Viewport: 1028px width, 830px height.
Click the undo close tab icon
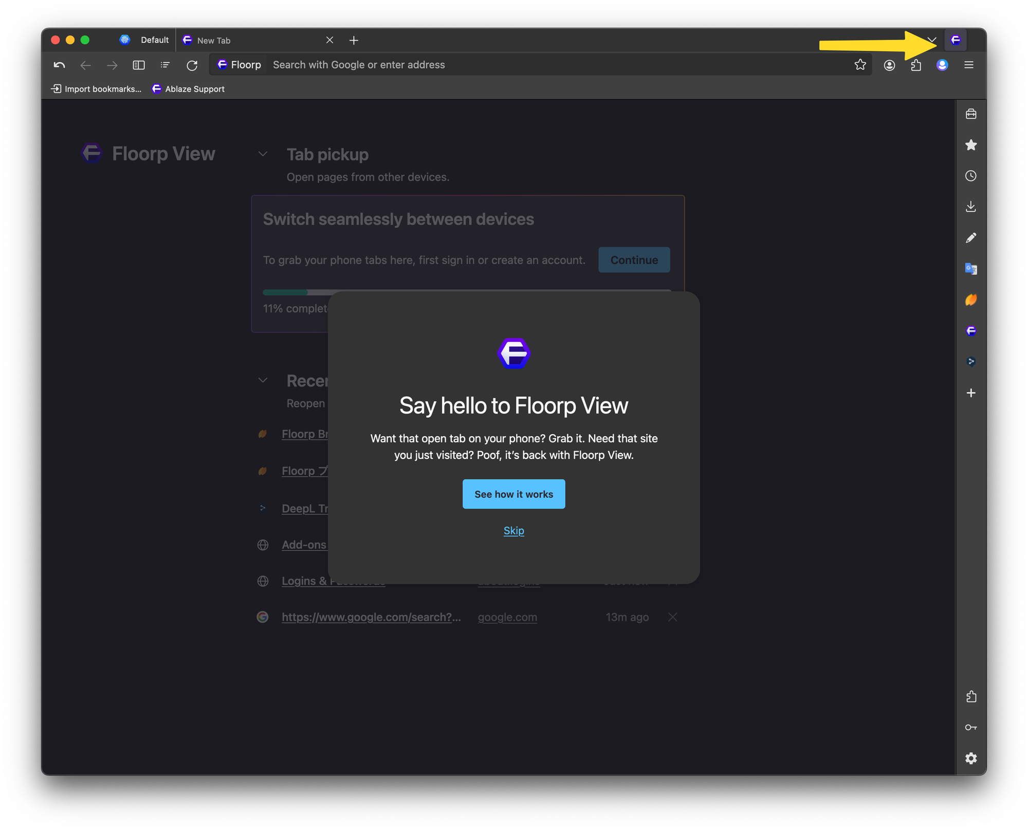[59, 65]
